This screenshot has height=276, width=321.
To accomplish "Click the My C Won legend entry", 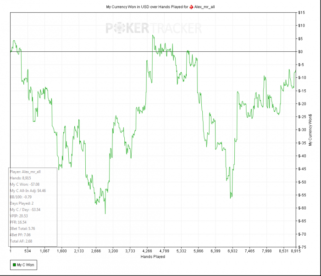I will point(23,265).
